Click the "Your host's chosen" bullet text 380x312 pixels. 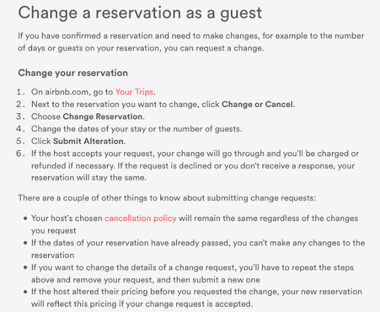tap(66, 218)
